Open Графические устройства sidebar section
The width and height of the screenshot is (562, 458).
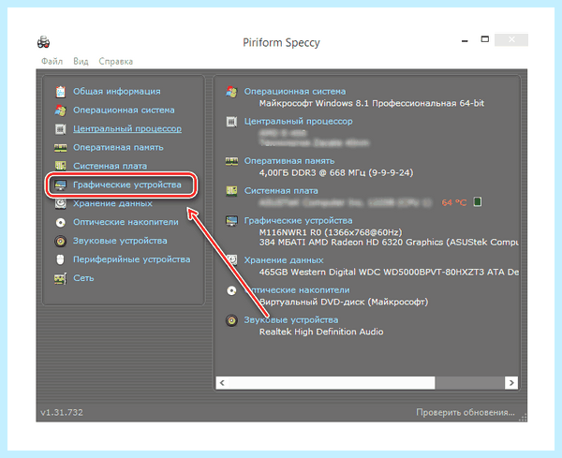tap(127, 185)
